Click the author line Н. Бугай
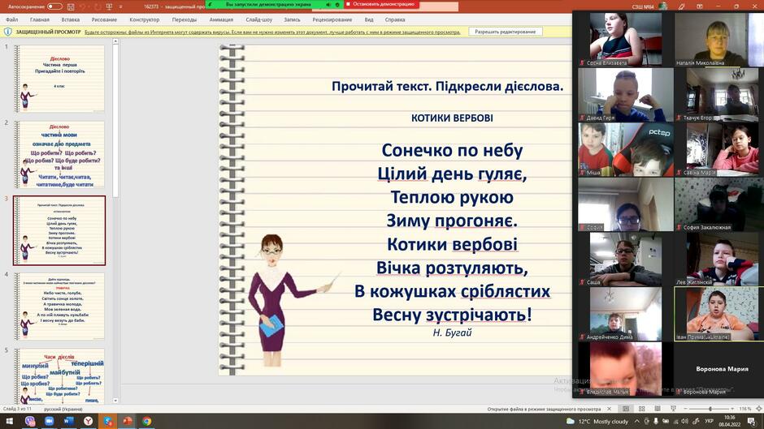This screenshot has height=429, width=764. [452, 332]
